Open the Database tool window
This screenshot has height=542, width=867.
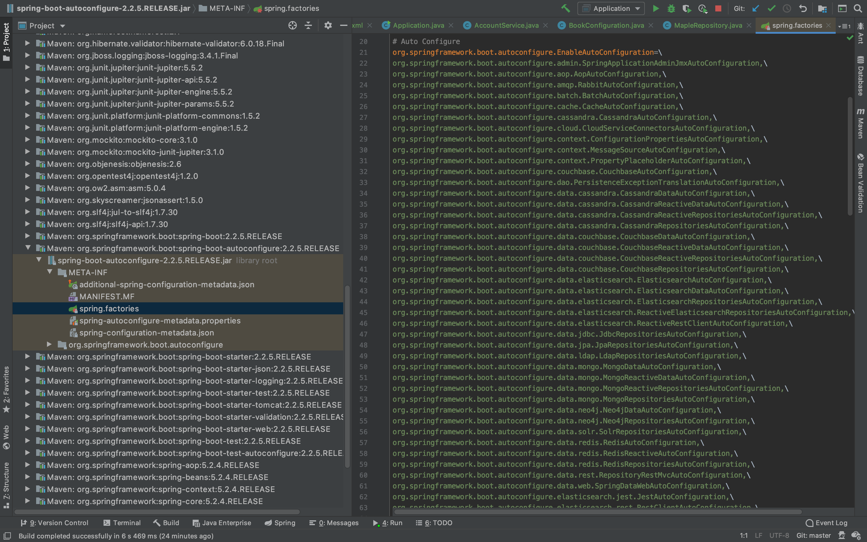[861, 76]
